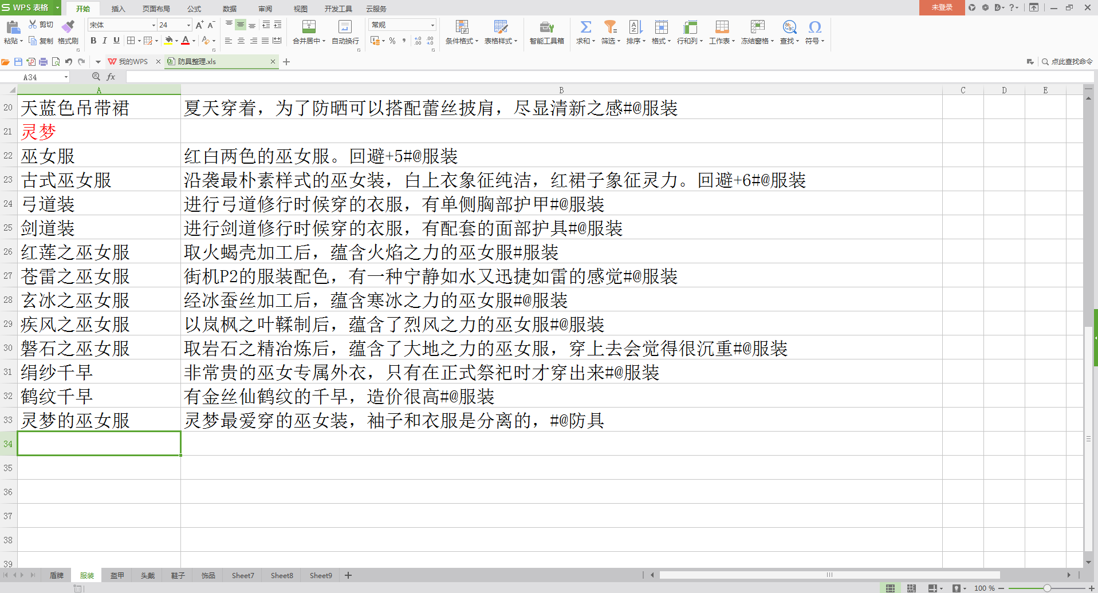Click the Save disk icon in quick toolbar
1098x593 pixels.
(x=18, y=62)
